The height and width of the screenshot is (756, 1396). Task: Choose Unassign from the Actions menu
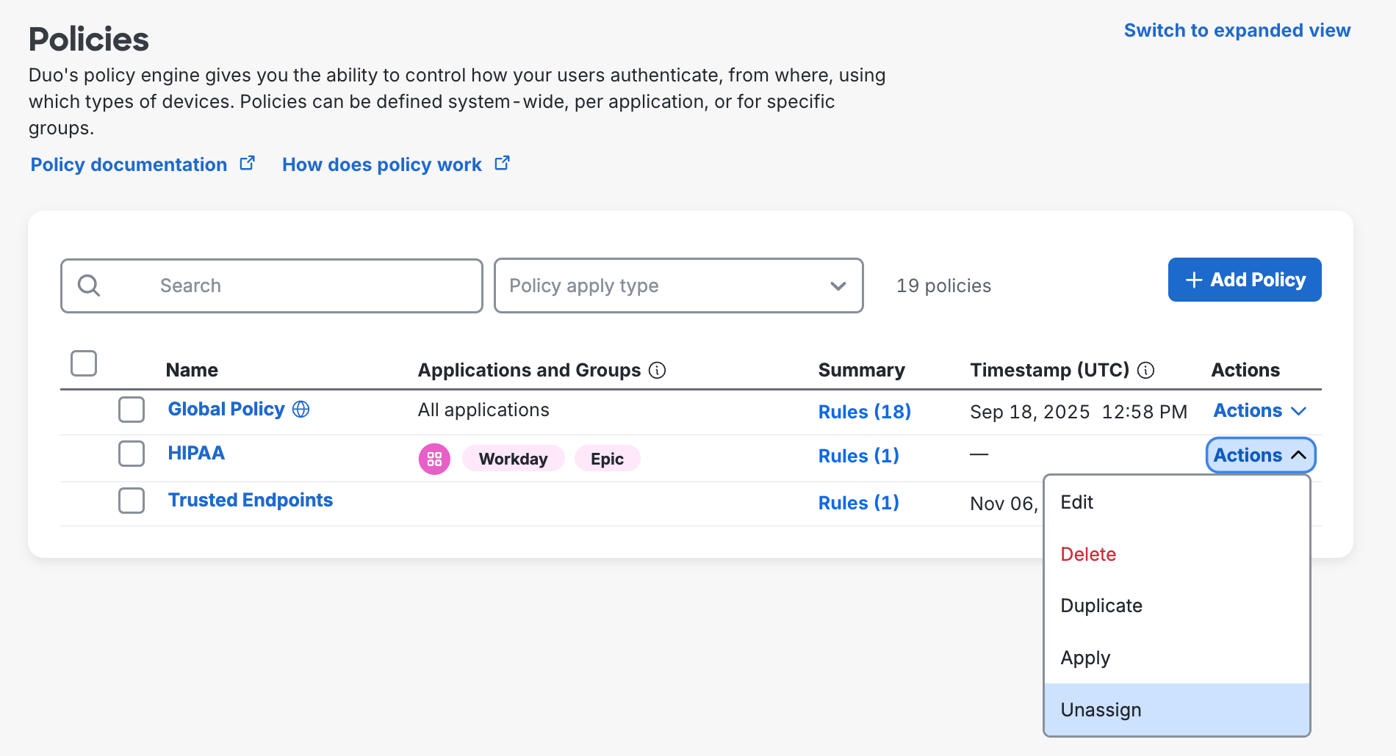tap(1100, 709)
